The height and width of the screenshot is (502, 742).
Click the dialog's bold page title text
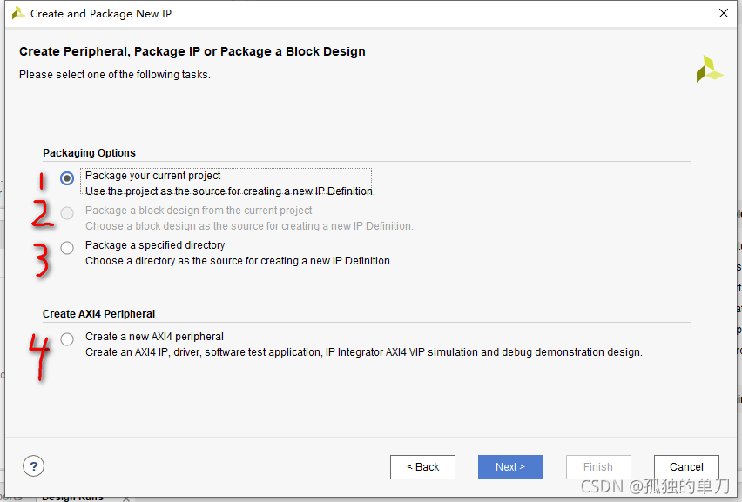click(192, 52)
